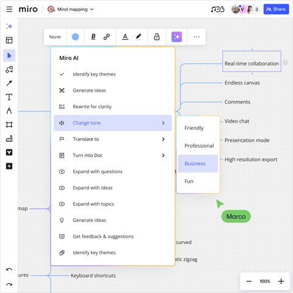Open the text color A option
The width and height of the screenshot is (293, 293).
(x=125, y=37)
